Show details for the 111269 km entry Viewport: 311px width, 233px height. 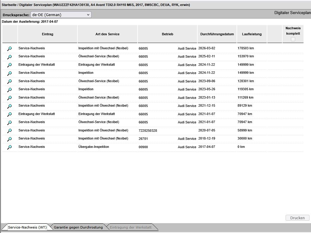10,98
